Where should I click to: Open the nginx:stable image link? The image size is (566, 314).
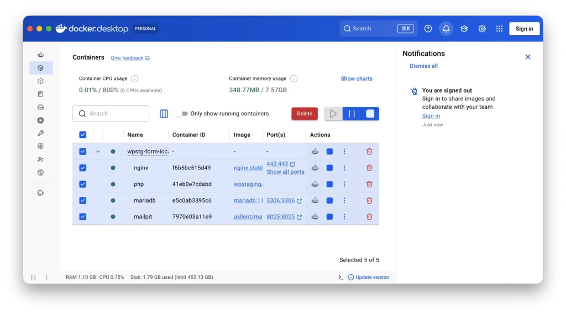[248, 168]
